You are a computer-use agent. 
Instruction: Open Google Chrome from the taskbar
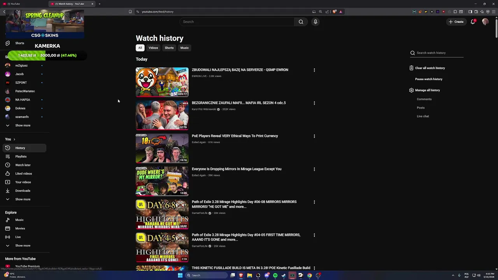(309, 275)
